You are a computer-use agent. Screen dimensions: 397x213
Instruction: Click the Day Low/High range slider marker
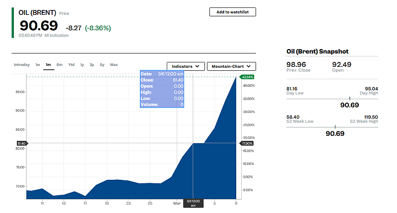tap(349, 98)
